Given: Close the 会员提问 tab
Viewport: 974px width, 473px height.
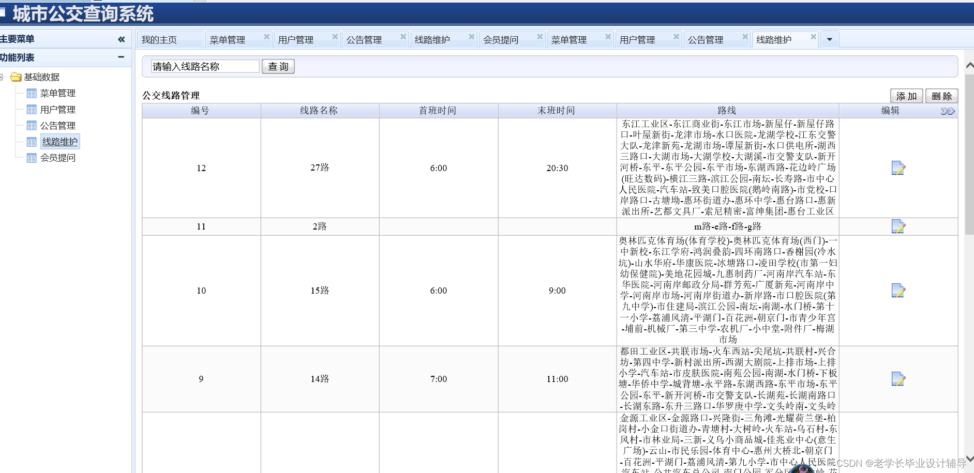Looking at the screenshot, I should [540, 36].
